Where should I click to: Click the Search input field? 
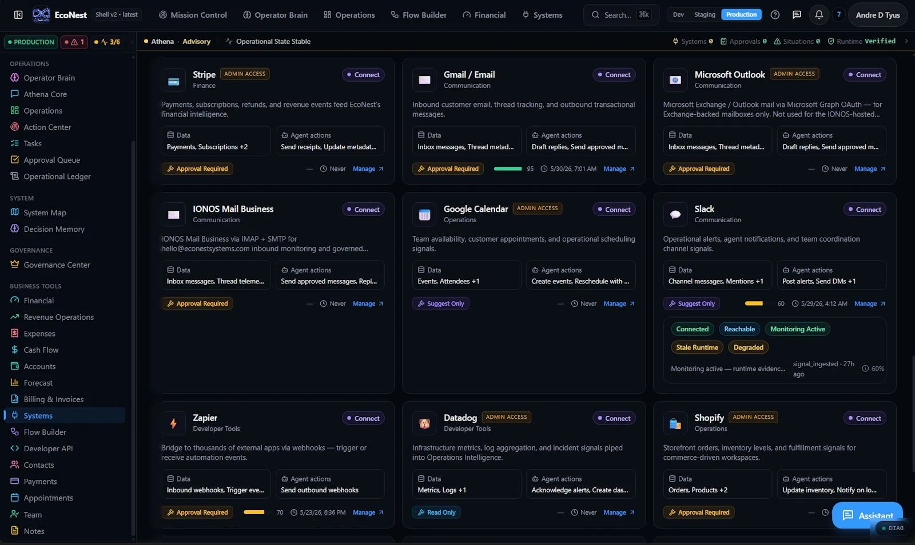tap(621, 15)
